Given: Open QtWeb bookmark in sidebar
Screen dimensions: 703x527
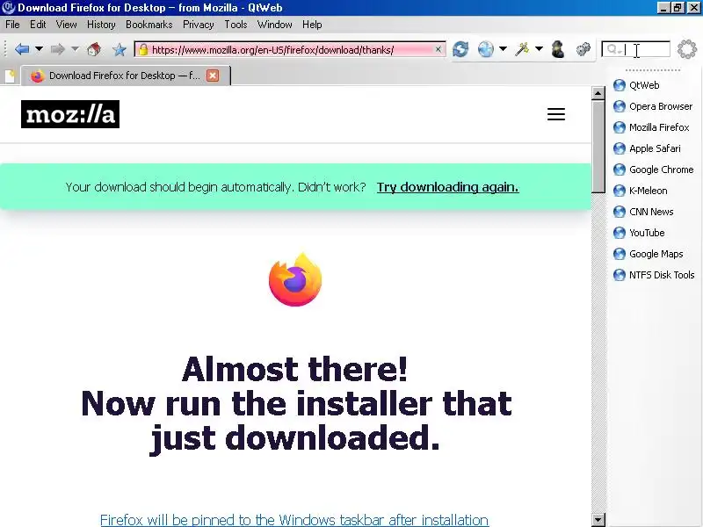Looking at the screenshot, I should point(636,85).
